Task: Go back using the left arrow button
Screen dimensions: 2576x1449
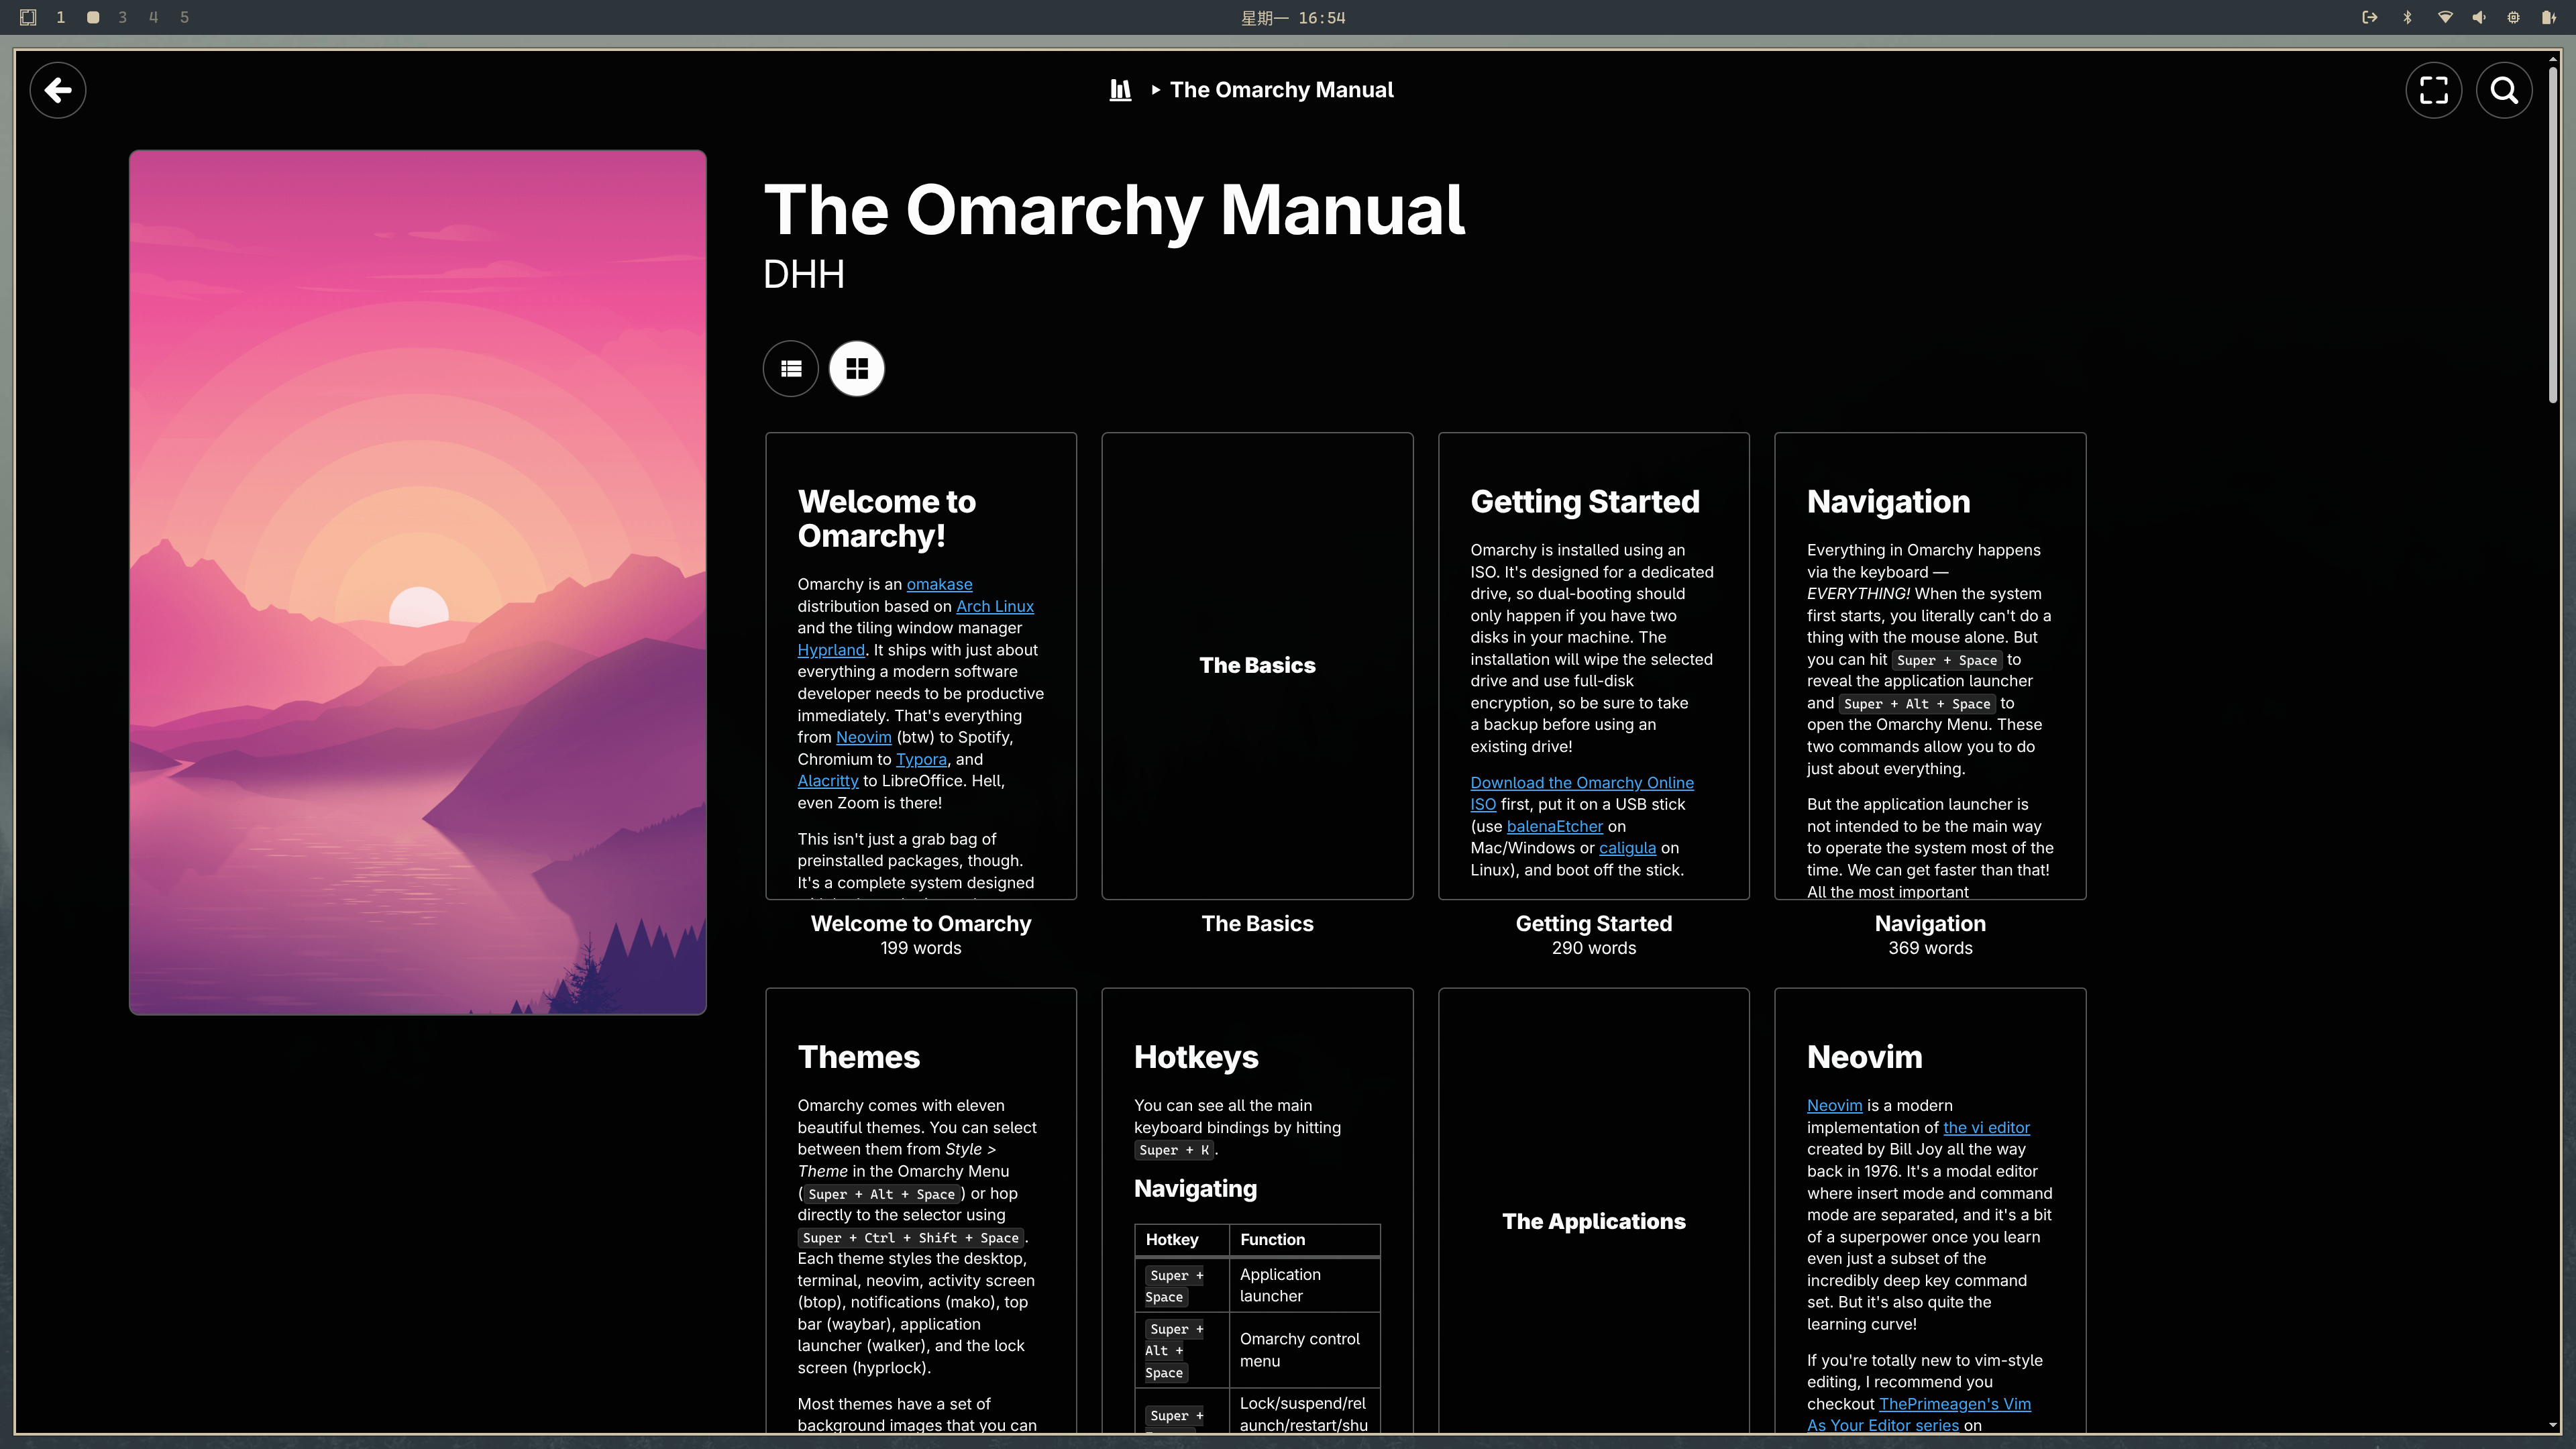Action: [58, 90]
